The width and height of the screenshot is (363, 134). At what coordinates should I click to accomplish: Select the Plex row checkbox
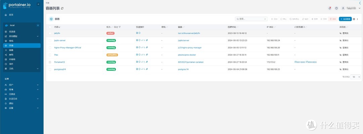click(50, 55)
